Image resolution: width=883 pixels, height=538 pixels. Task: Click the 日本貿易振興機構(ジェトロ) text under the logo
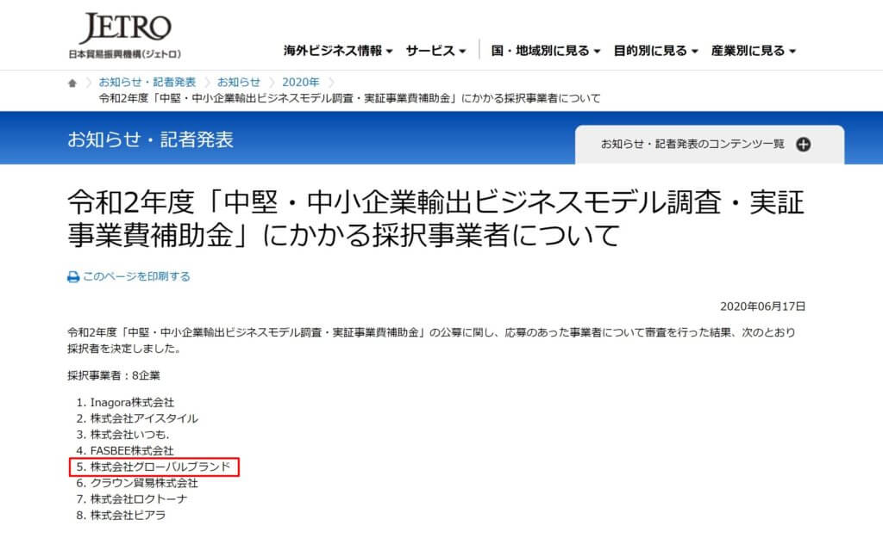pyautogui.click(x=125, y=54)
